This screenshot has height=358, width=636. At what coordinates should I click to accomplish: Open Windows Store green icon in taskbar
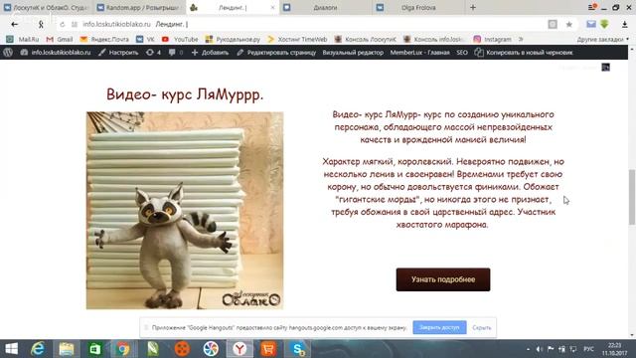click(x=95, y=349)
